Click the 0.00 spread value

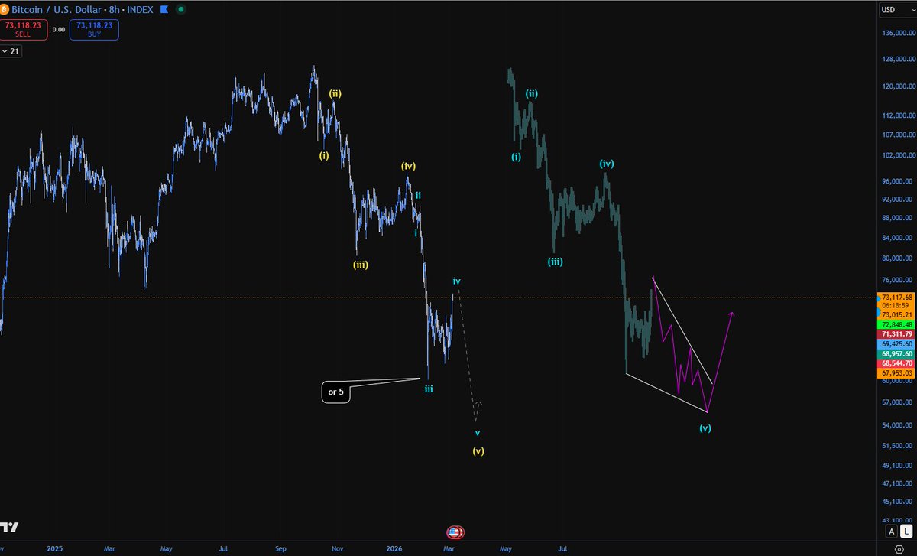(58, 30)
